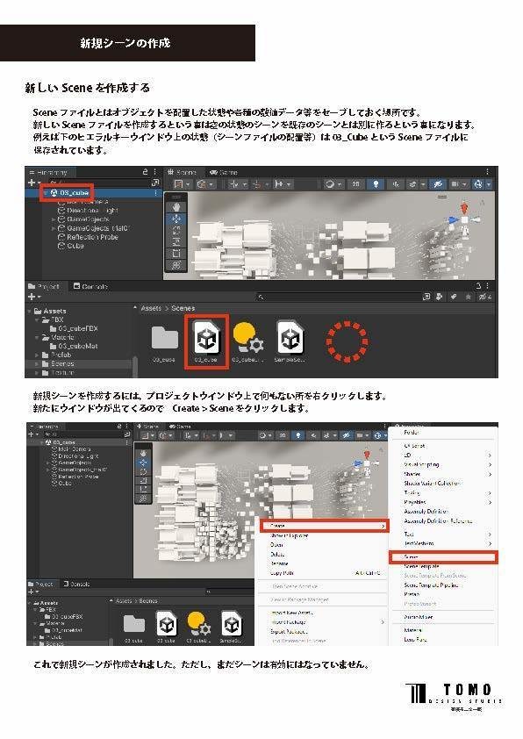Select the SampleScene asset icon in the first screenshot

tap(290, 337)
